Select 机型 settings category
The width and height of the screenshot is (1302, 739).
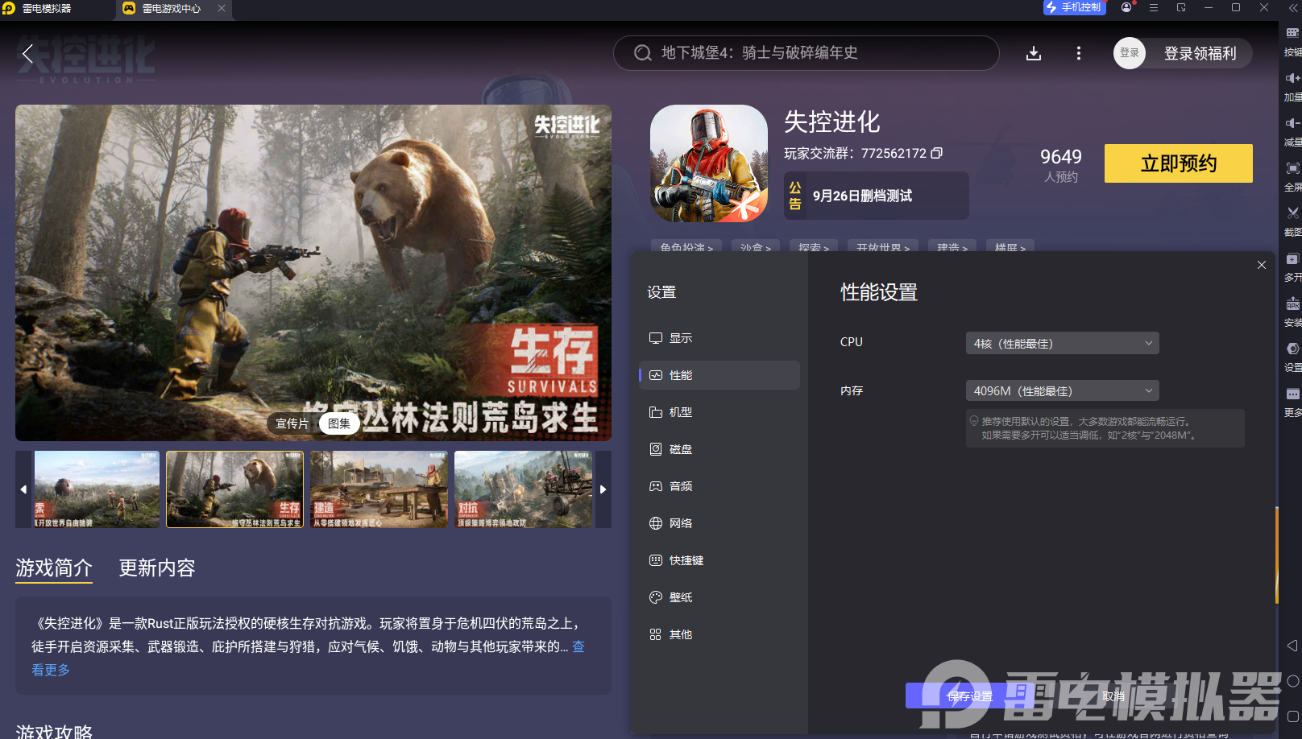point(719,412)
